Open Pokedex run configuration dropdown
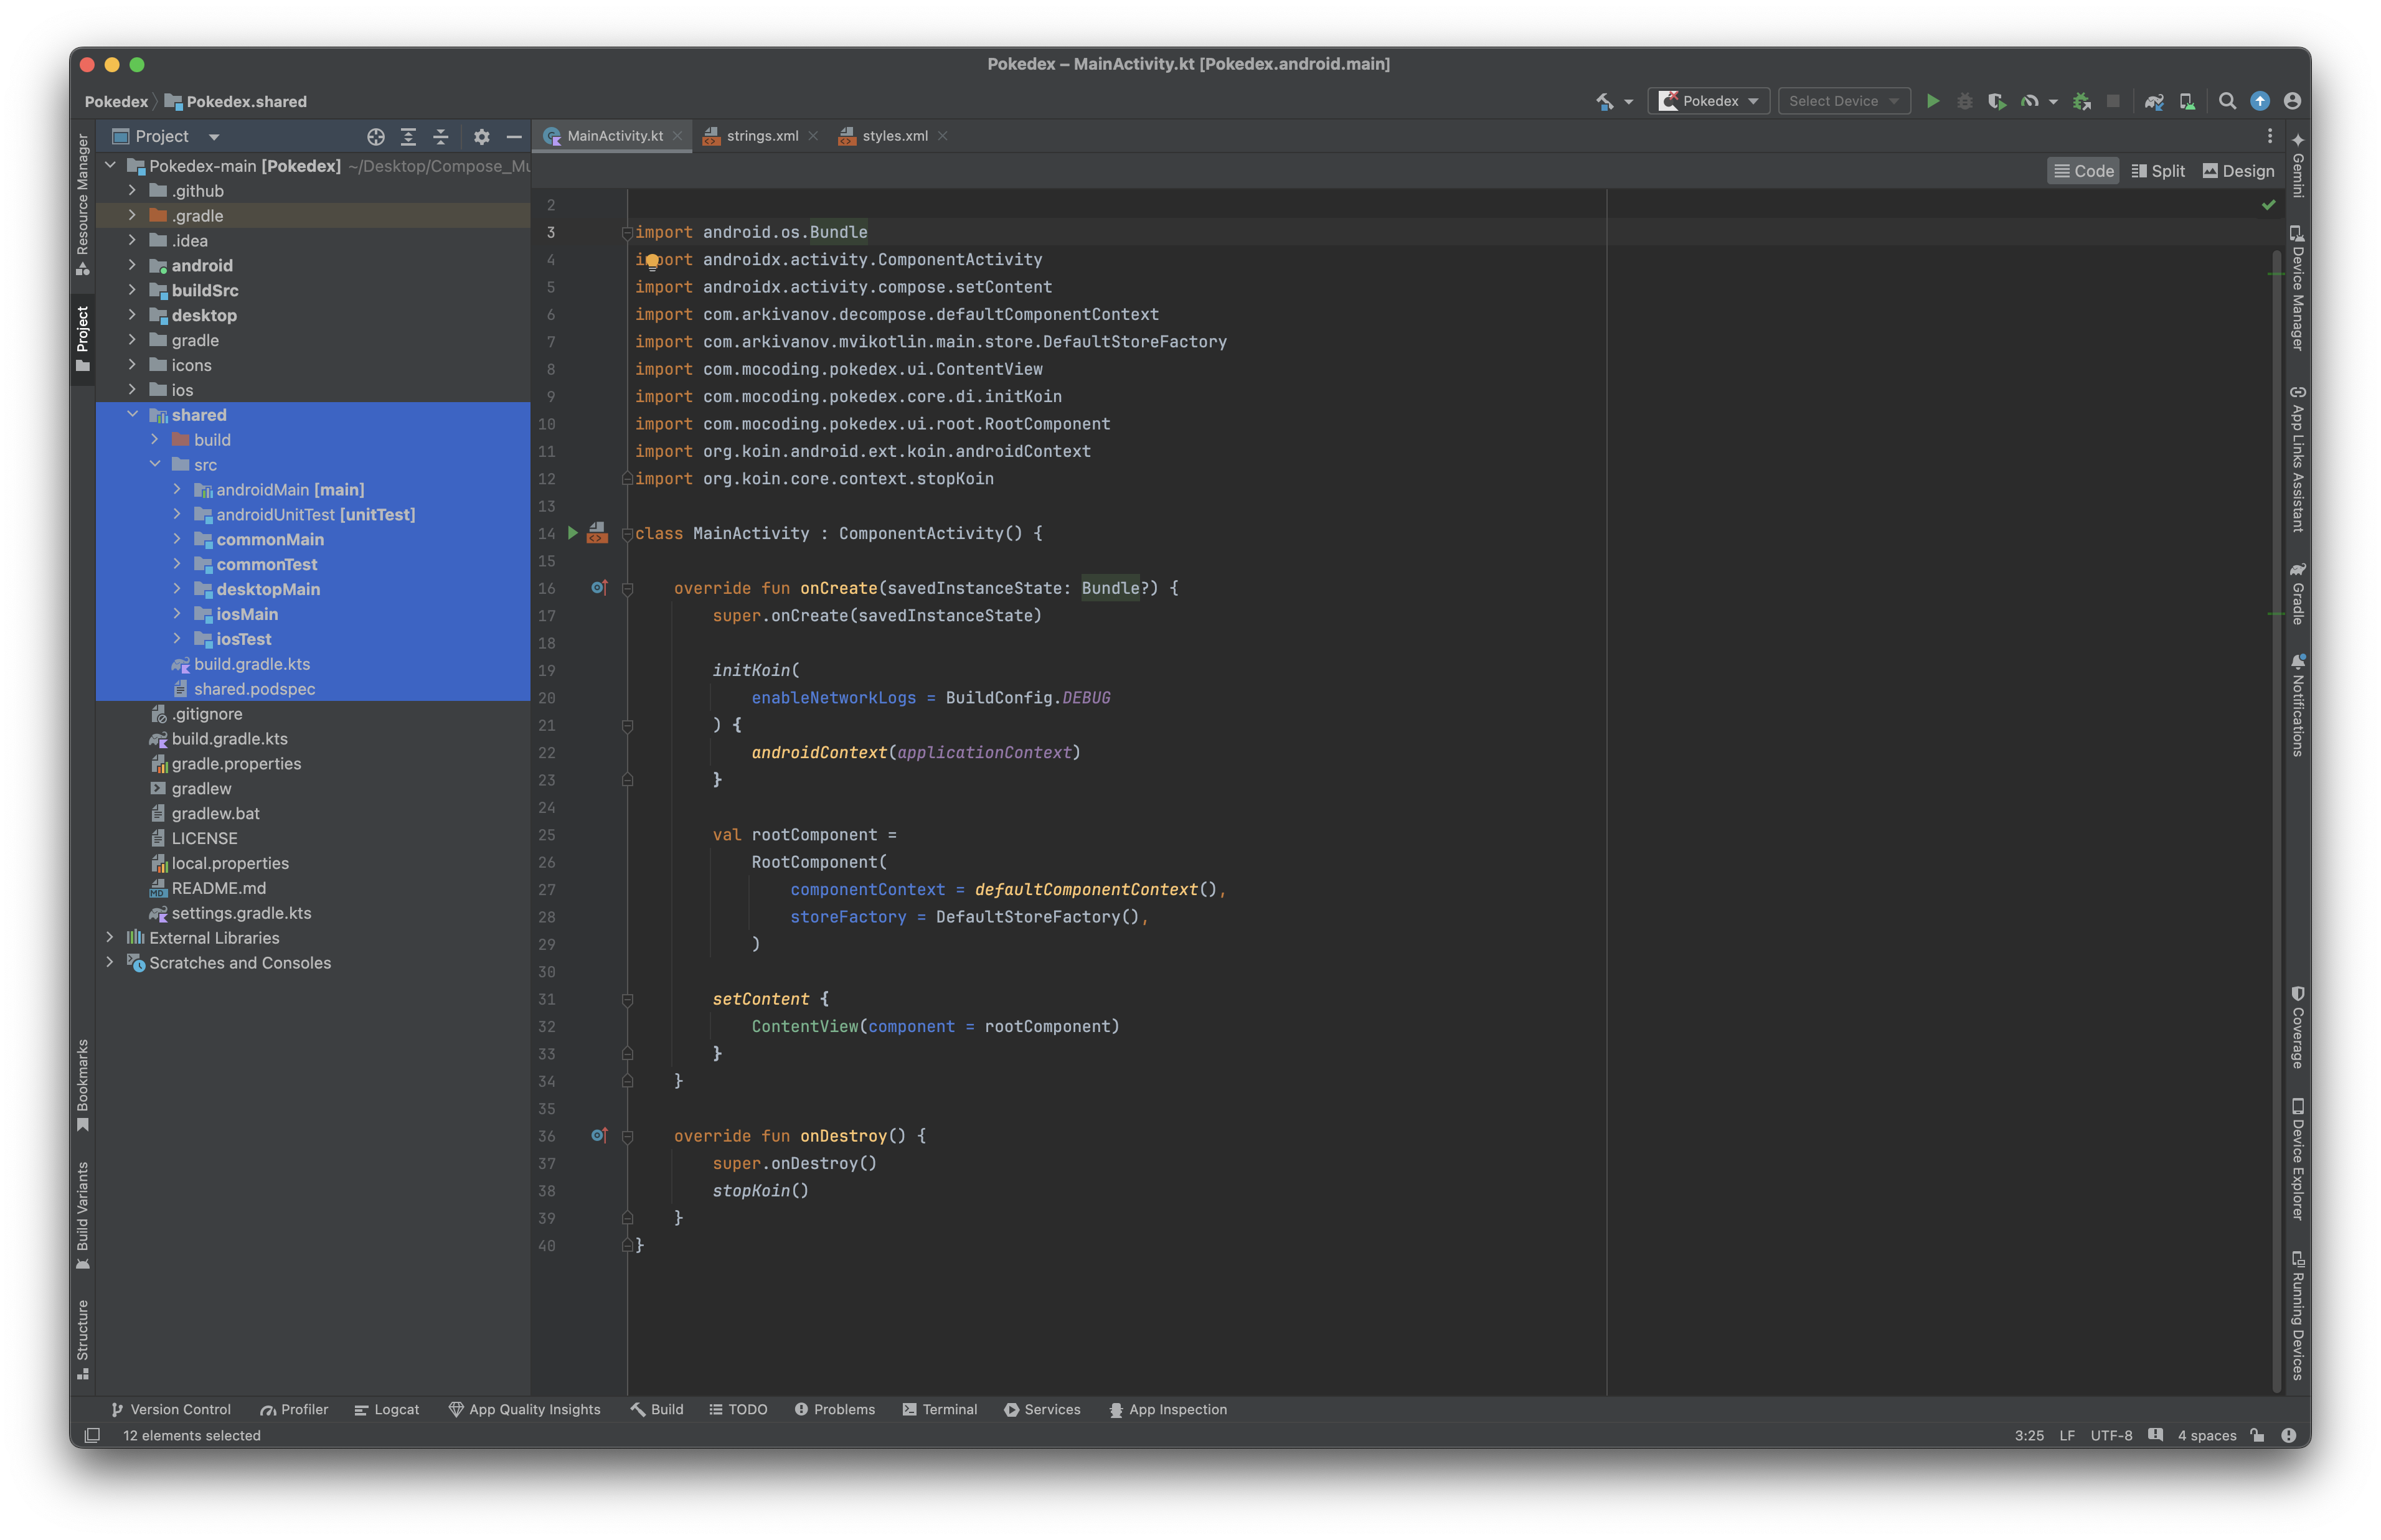This screenshot has height=1540, width=2381. coord(1709,101)
